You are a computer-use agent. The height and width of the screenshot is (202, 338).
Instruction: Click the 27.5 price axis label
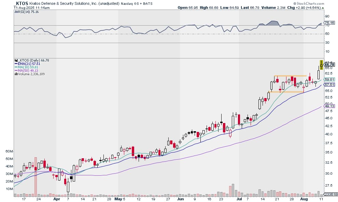[x=328, y=185]
